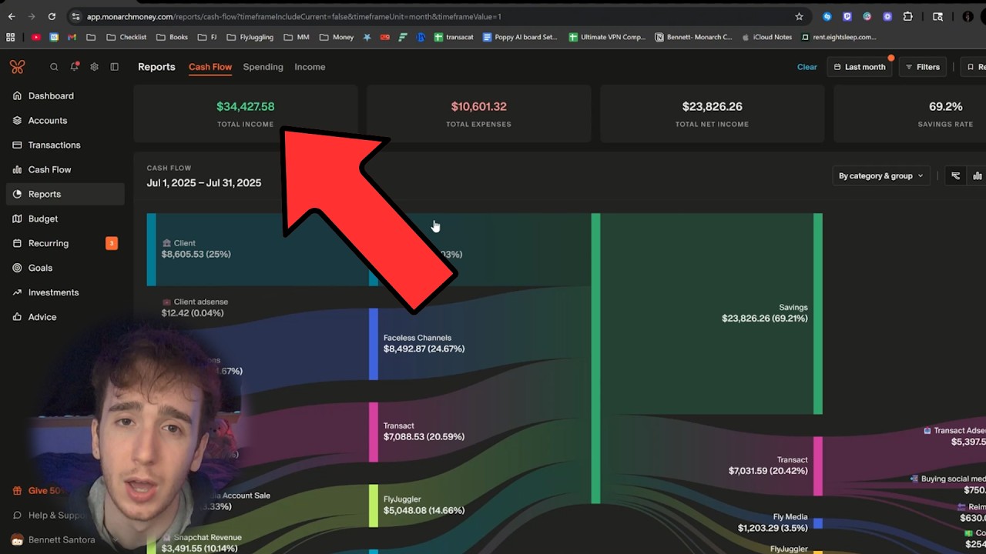This screenshot has height=554, width=986.
Task: Reload the page
Action: pyautogui.click(x=52, y=16)
